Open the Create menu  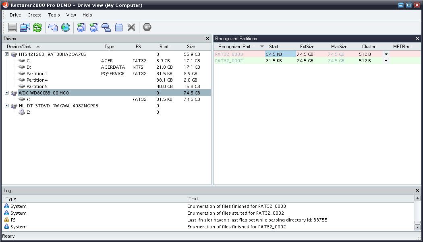click(x=34, y=15)
